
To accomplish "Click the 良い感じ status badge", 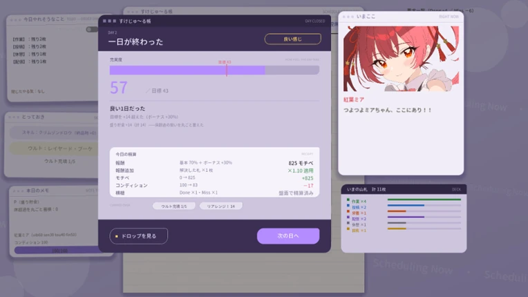I will (292, 39).
